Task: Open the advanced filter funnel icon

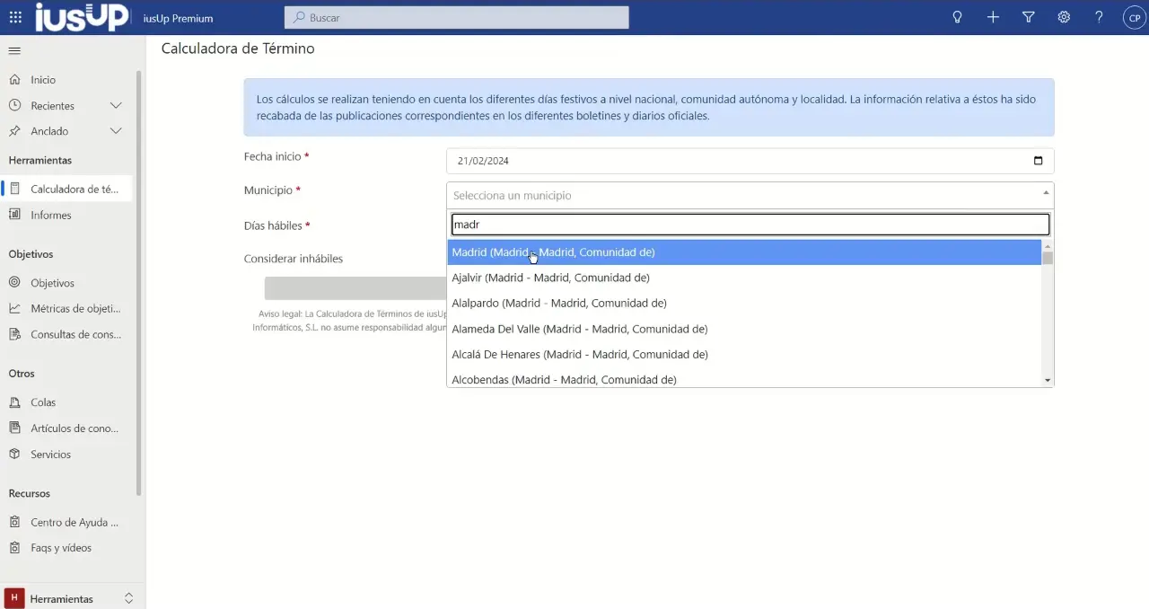Action: pyautogui.click(x=1029, y=17)
